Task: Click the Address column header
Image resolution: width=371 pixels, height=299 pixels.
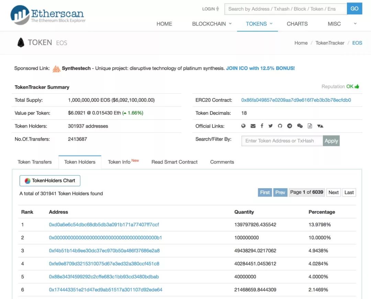Action: (x=58, y=212)
